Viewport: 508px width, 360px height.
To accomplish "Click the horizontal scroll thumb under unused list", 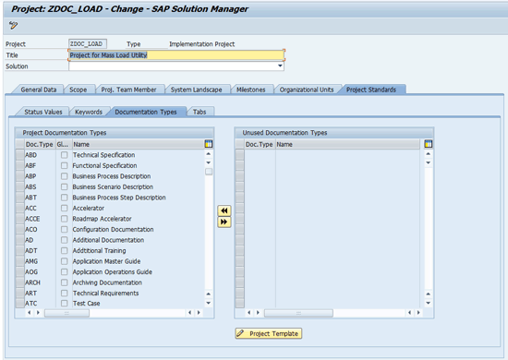I will (298, 313).
